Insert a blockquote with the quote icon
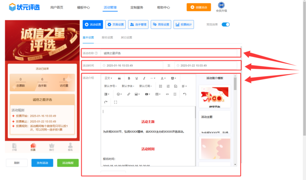This screenshot has width=306, height=180. 119,78
